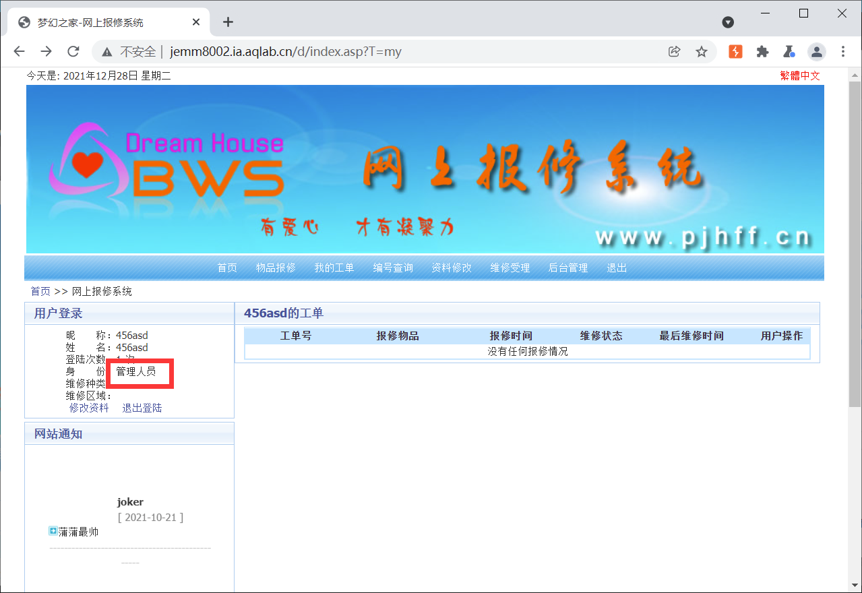Click the 维修状态 column header
The height and width of the screenshot is (593, 862).
point(601,336)
